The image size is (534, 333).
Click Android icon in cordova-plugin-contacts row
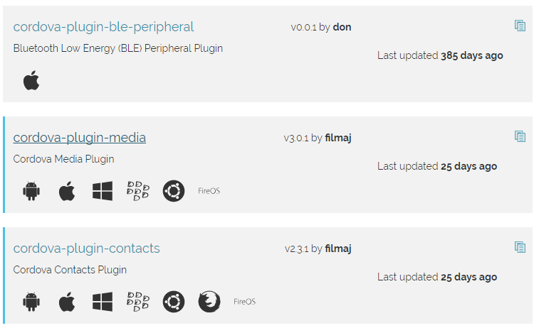tap(31, 302)
